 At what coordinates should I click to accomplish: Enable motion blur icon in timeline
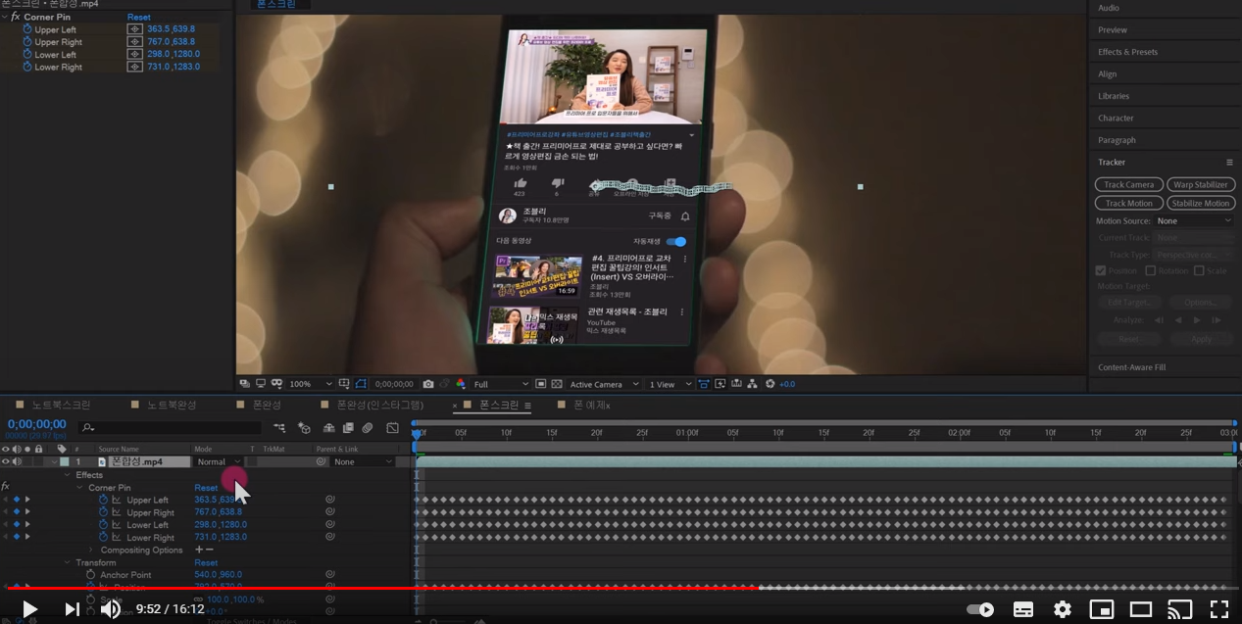pyautogui.click(x=368, y=428)
